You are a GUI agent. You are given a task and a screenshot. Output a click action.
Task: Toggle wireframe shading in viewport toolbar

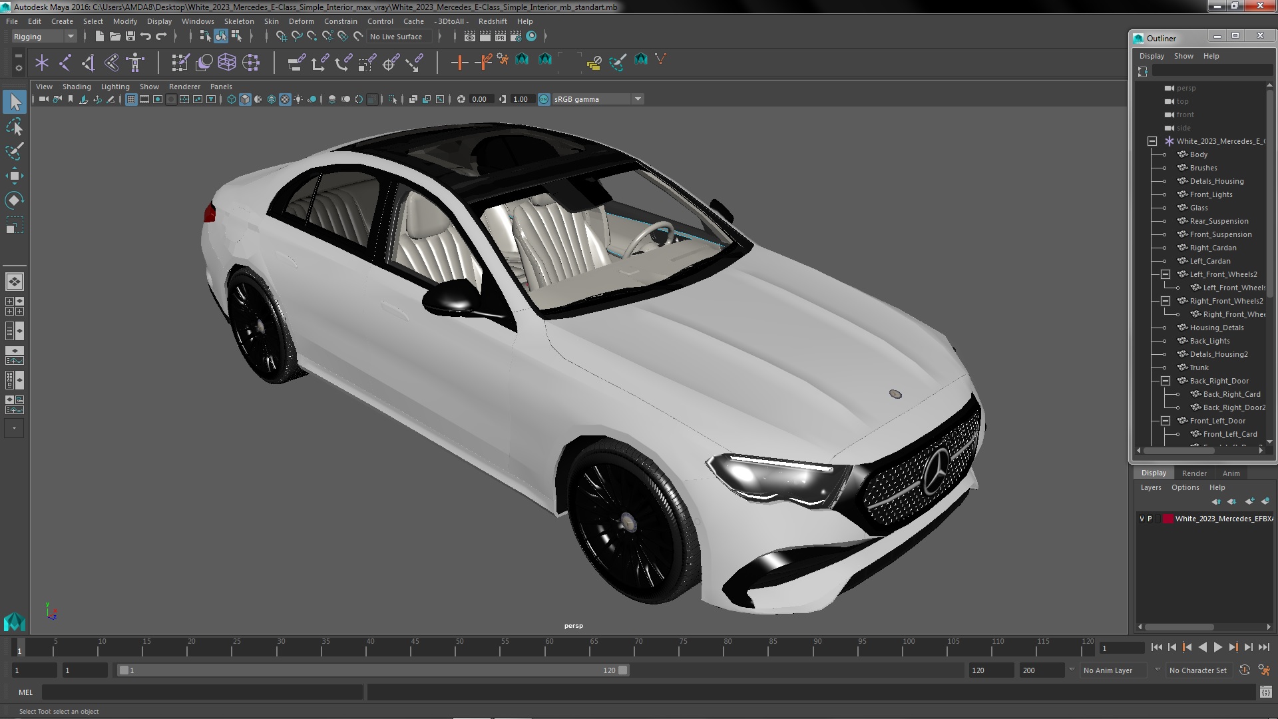(x=231, y=99)
